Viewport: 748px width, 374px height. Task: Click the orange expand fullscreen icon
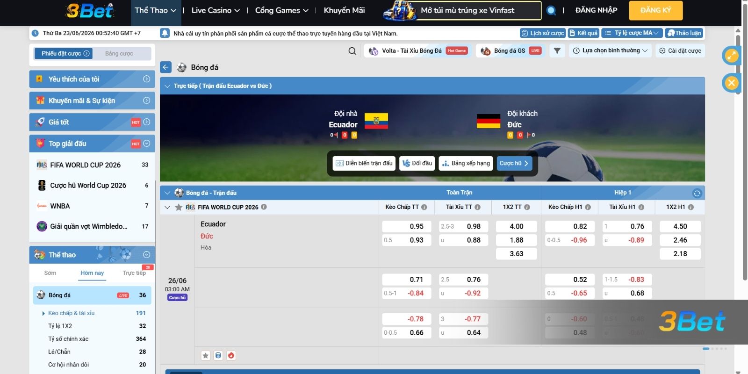pyautogui.click(x=731, y=56)
